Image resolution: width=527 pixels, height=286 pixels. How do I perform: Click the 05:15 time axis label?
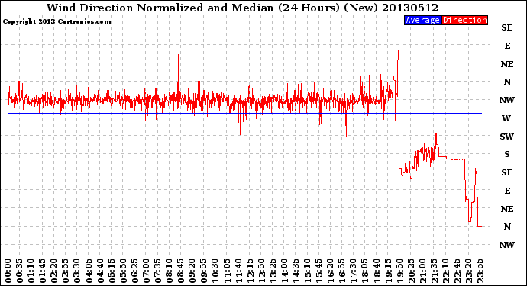click(x=112, y=271)
